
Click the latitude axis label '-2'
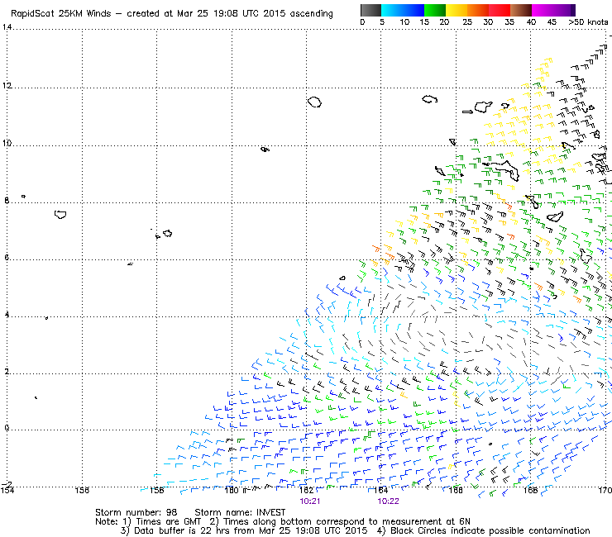[7, 484]
